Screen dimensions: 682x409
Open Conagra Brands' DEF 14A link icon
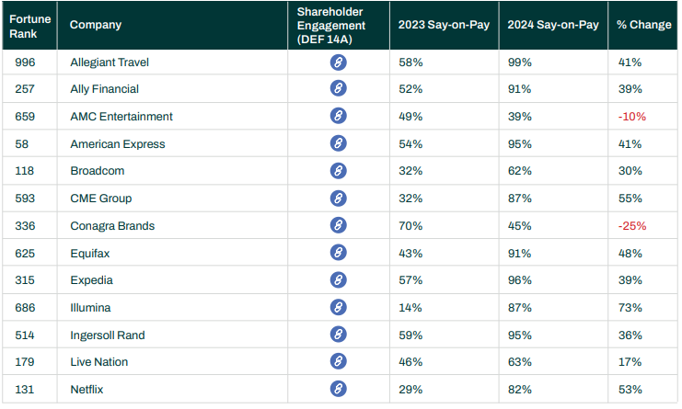click(x=338, y=225)
